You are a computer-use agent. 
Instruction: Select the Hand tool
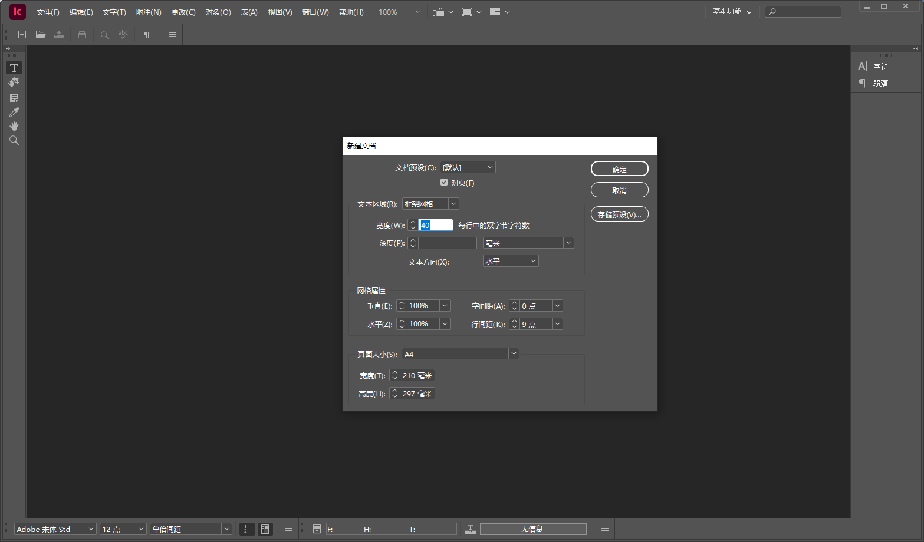(14, 126)
